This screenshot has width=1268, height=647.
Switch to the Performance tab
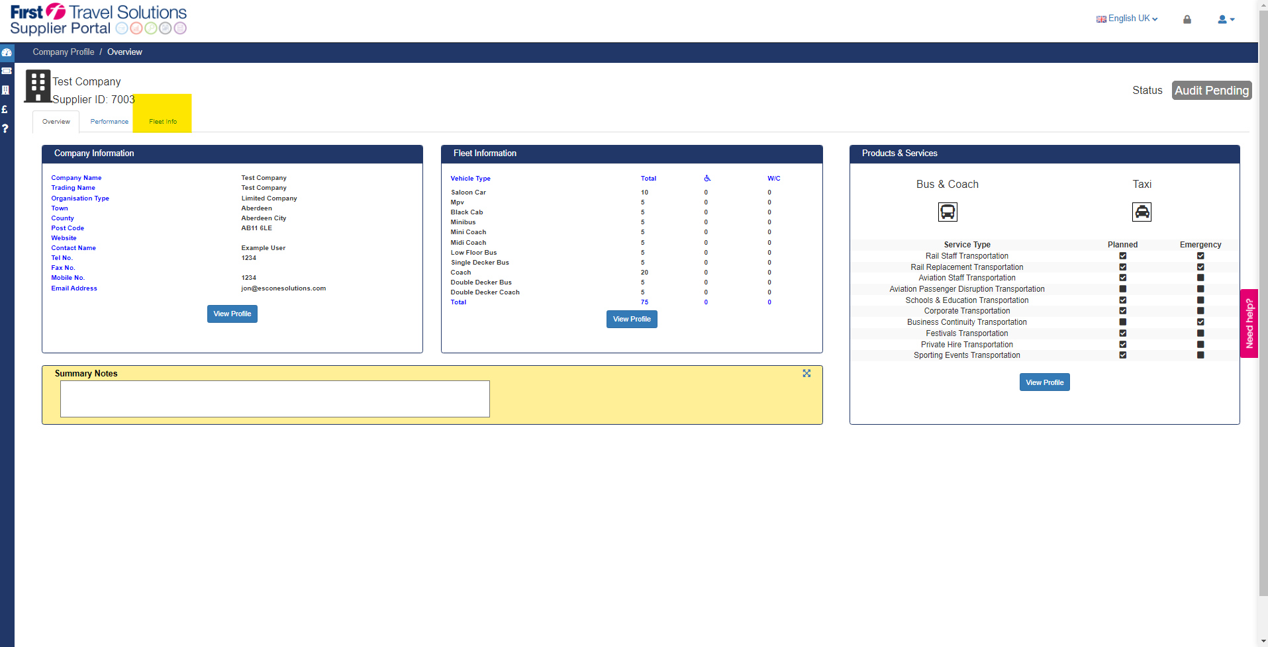coord(109,122)
